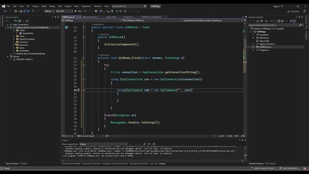Click Live Share button label
The image size is (309, 174).
[295, 12]
